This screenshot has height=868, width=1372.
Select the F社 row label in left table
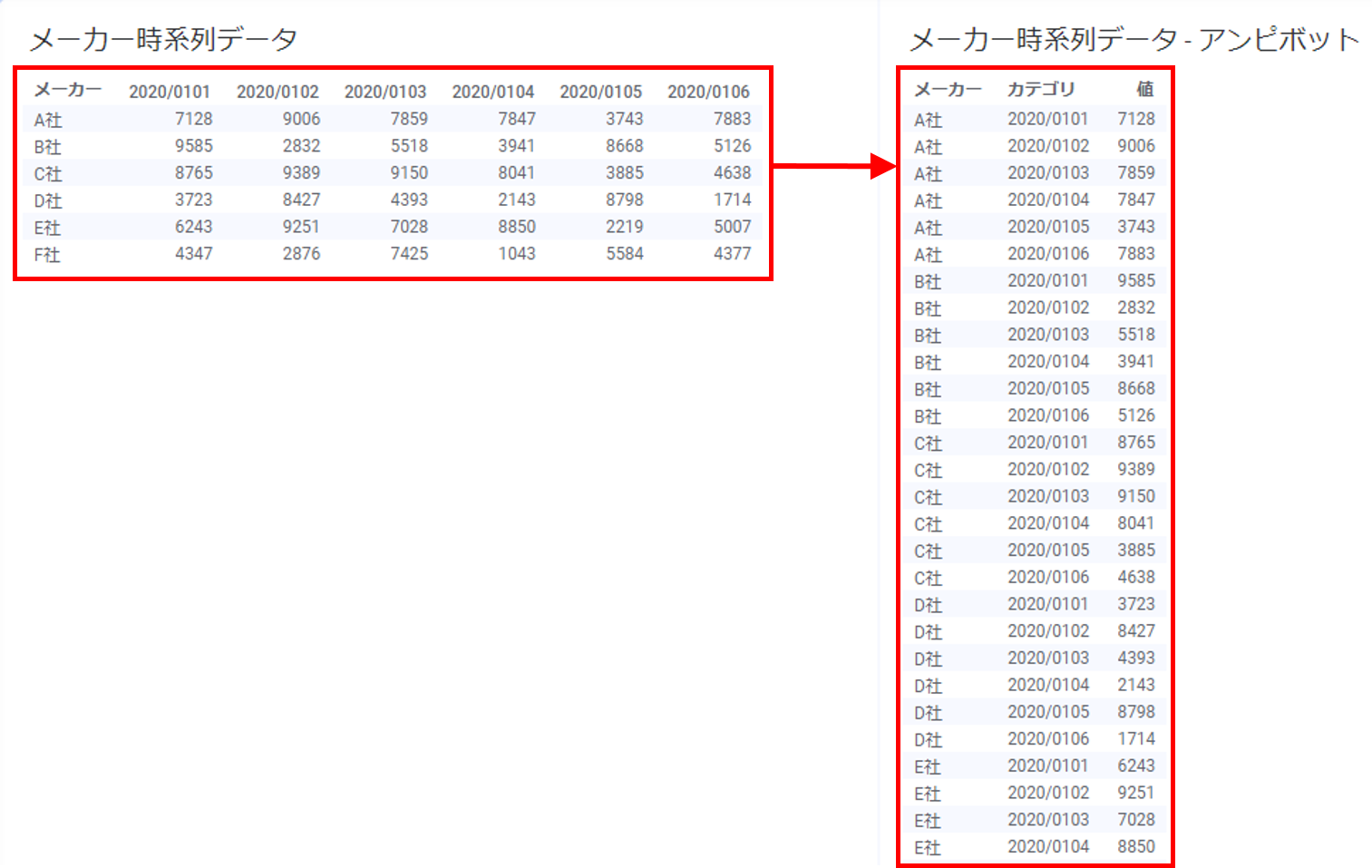tap(47, 255)
